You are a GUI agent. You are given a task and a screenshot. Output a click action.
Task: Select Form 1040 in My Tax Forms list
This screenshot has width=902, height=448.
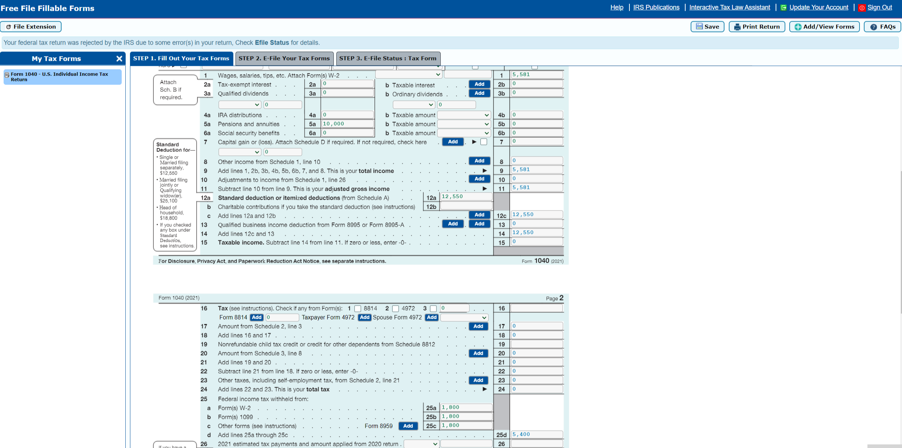point(63,77)
